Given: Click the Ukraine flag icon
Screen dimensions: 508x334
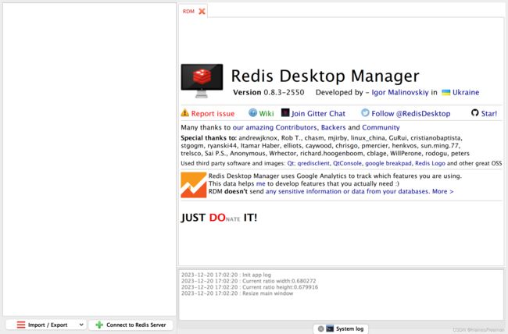Looking at the screenshot, I should pos(446,92).
